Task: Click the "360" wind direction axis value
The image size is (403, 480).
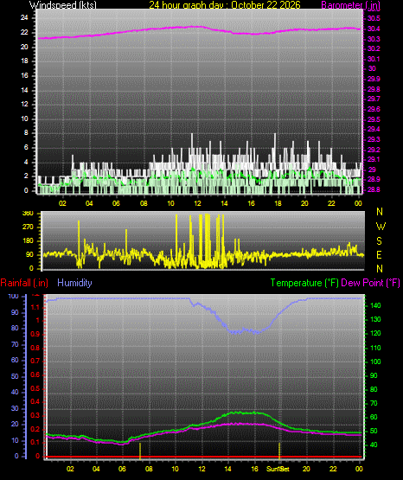Action: [x=28, y=214]
